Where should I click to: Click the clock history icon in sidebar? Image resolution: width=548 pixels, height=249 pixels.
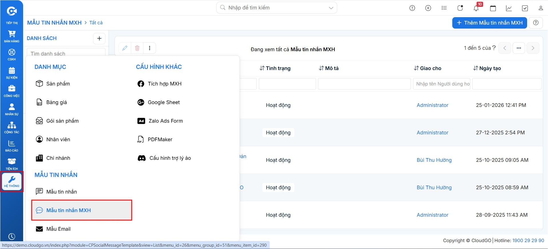coord(12,237)
